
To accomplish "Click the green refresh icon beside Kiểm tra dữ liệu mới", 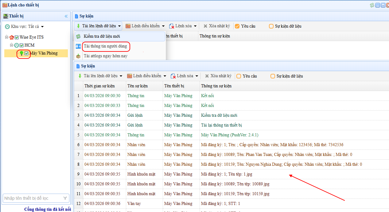I will coord(78,36).
